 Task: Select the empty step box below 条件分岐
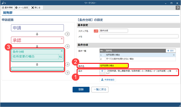37,69
